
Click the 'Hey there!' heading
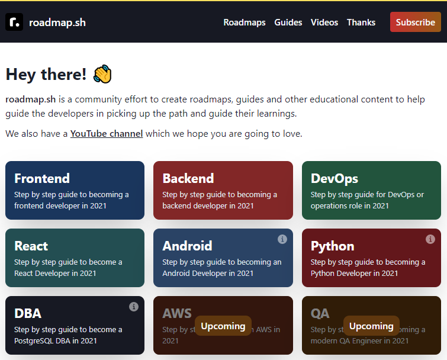46,75
